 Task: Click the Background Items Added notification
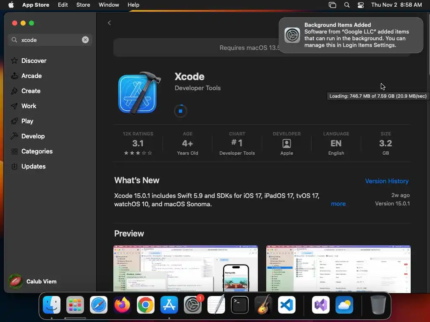tap(351, 35)
